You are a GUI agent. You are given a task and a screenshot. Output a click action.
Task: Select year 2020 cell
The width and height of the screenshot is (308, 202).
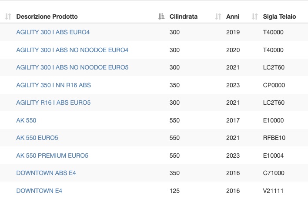(x=233, y=50)
